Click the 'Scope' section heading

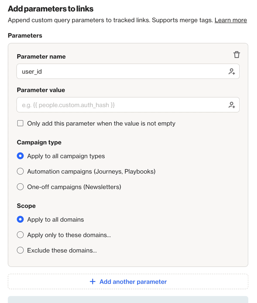click(26, 206)
